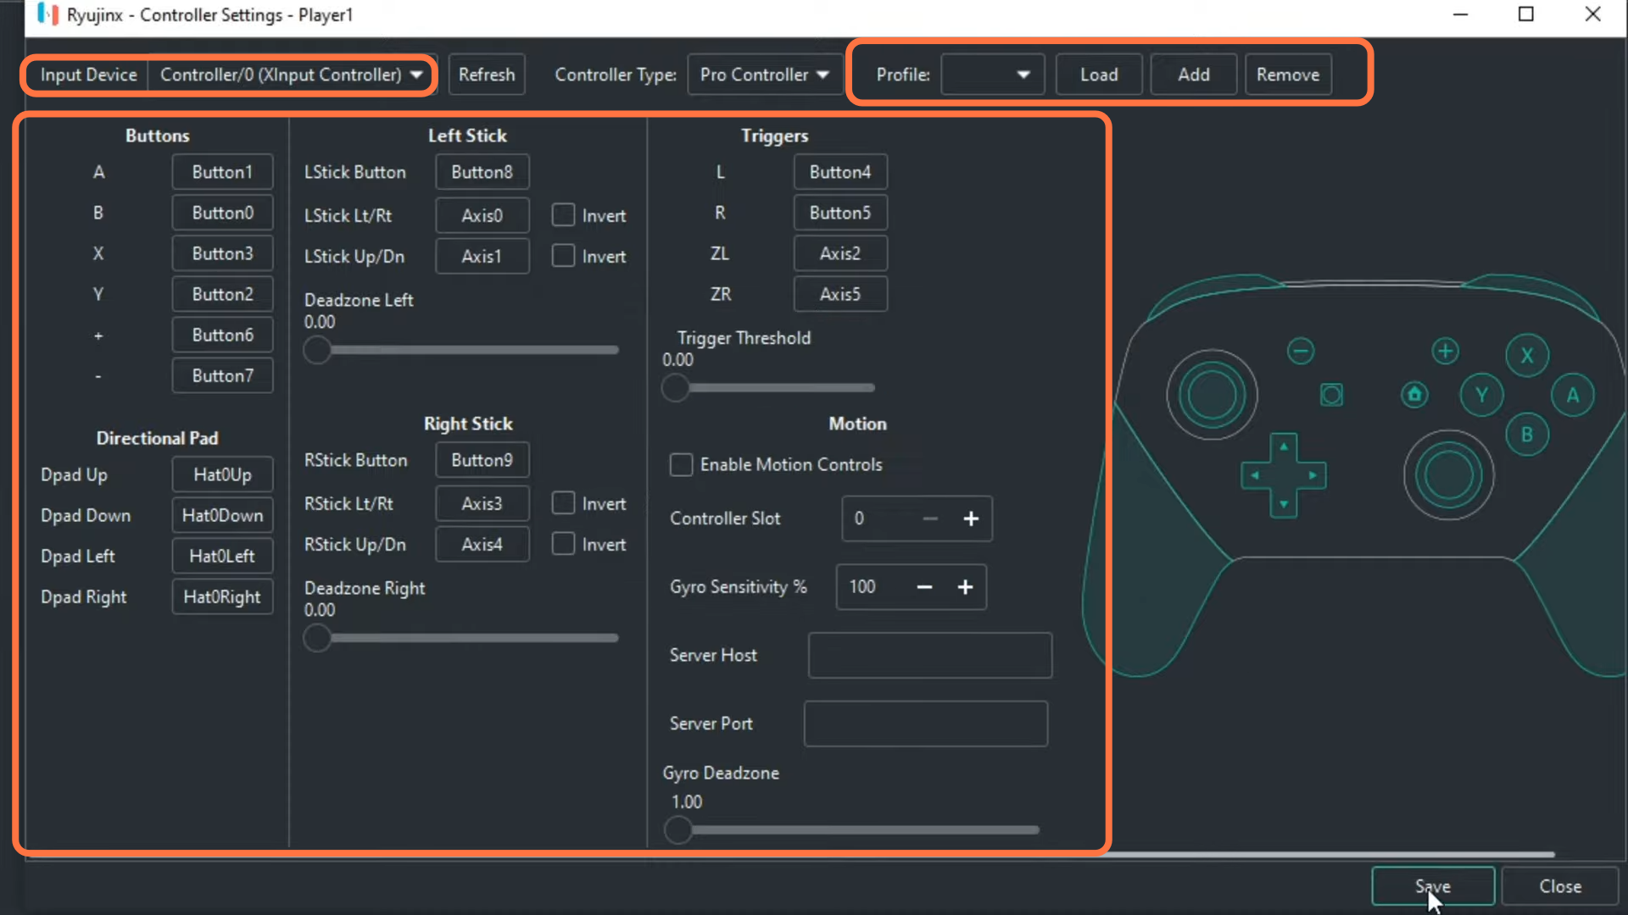Decrease Gyro Sensitivity with minus icon
1628x915 pixels.
(x=924, y=587)
